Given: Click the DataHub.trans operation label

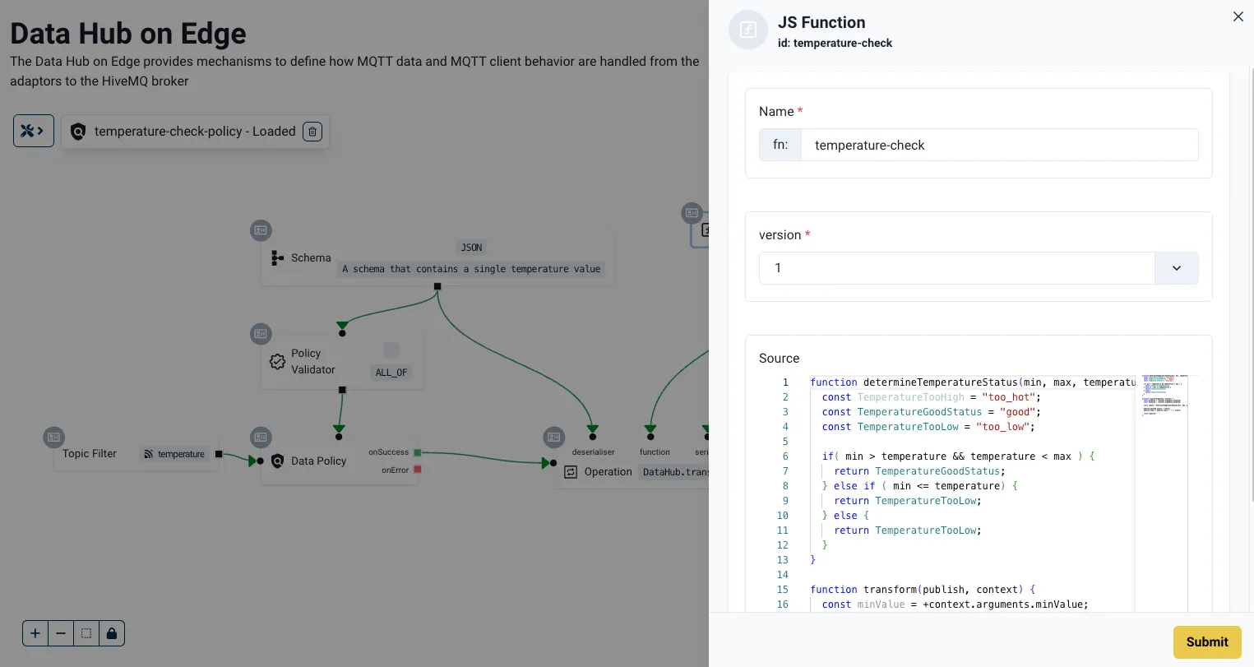Looking at the screenshot, I should click(x=674, y=472).
